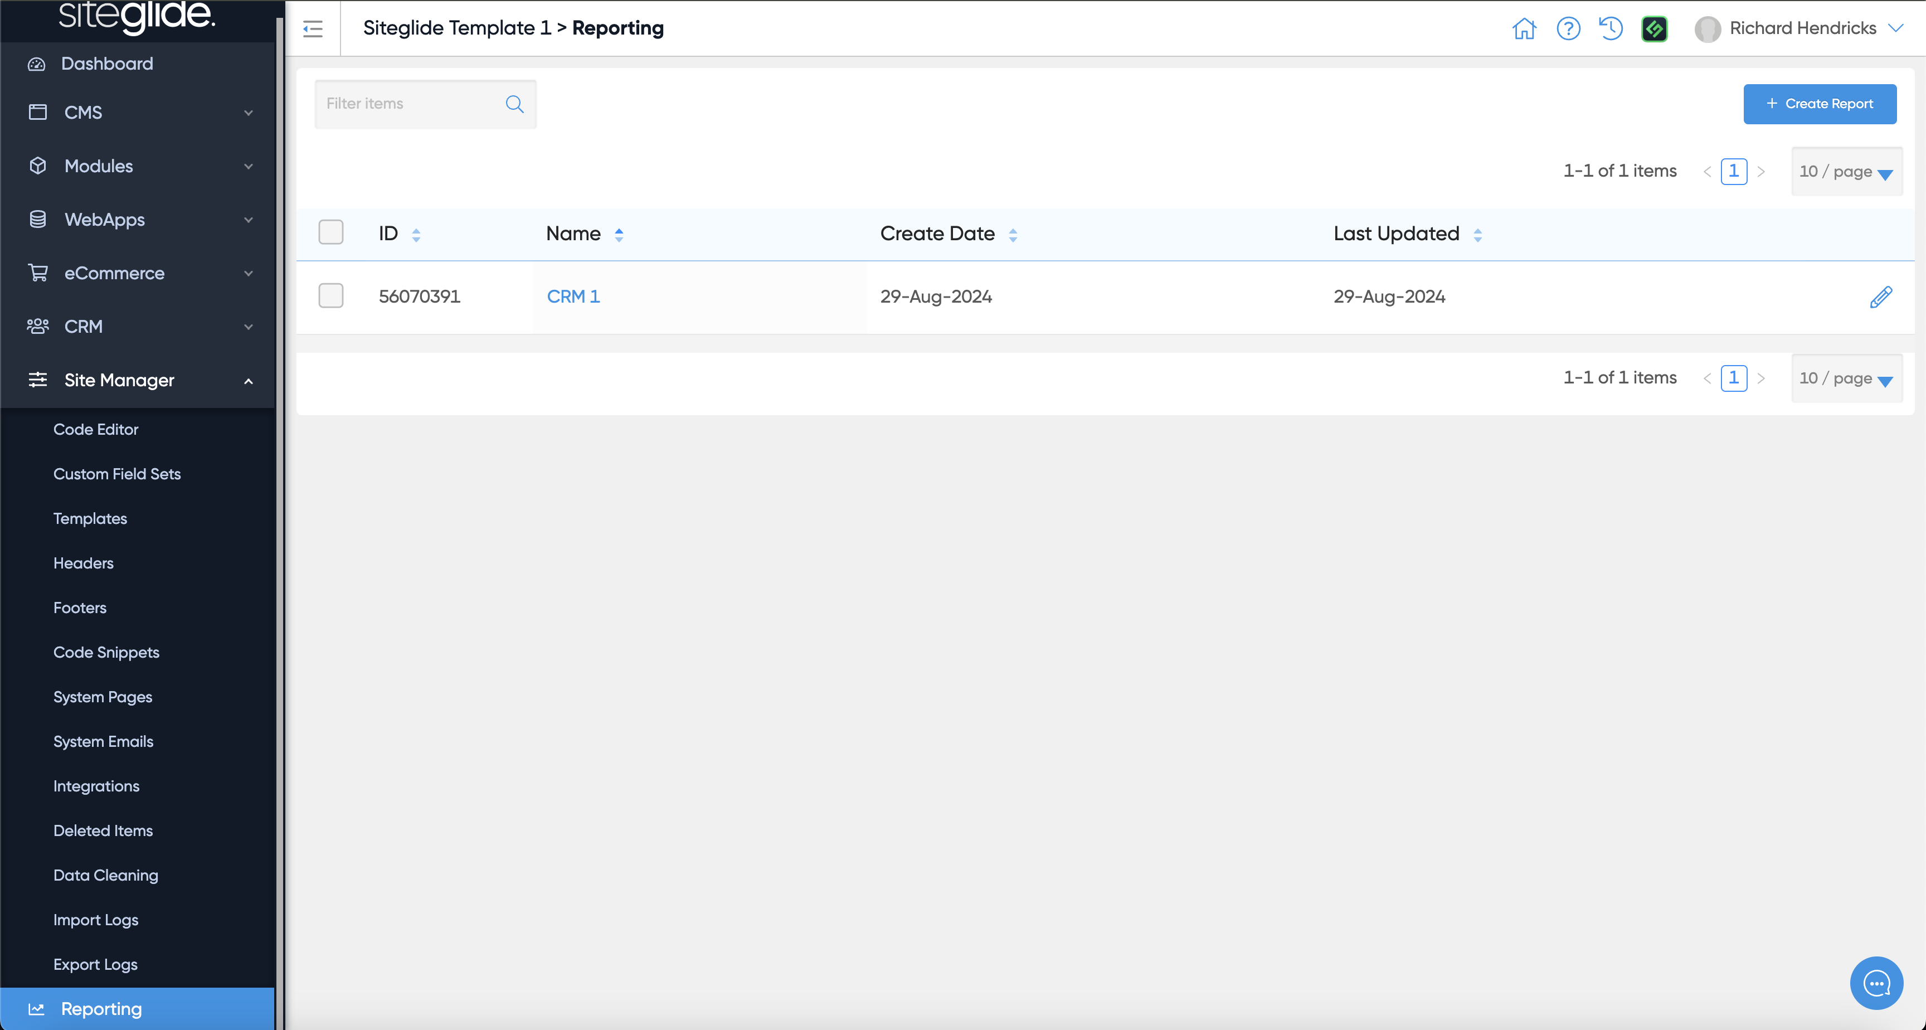Edit CRM 1 report via pencil icon
Image resolution: width=1926 pixels, height=1030 pixels.
coord(1880,297)
